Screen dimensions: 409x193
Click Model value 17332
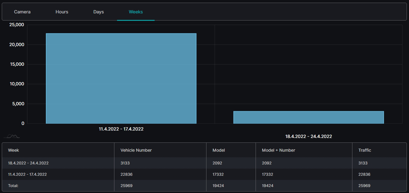218,174
